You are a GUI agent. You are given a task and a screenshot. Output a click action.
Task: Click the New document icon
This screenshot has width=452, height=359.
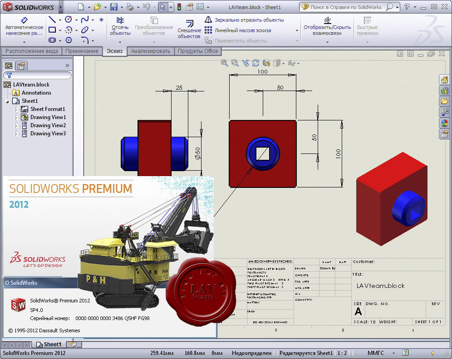pos(81,7)
